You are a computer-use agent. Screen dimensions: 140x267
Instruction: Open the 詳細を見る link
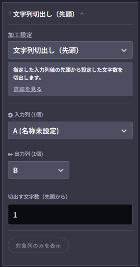click(28, 89)
